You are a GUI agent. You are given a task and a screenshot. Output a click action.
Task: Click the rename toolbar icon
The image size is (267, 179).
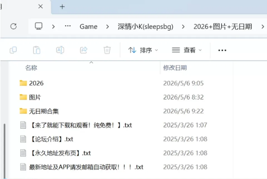click(x=60, y=50)
